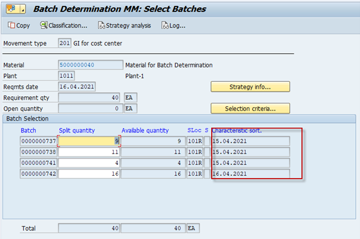Click Available quantity 9 for batch 0000000737
Screen dimensions: 360x239
coord(153,141)
